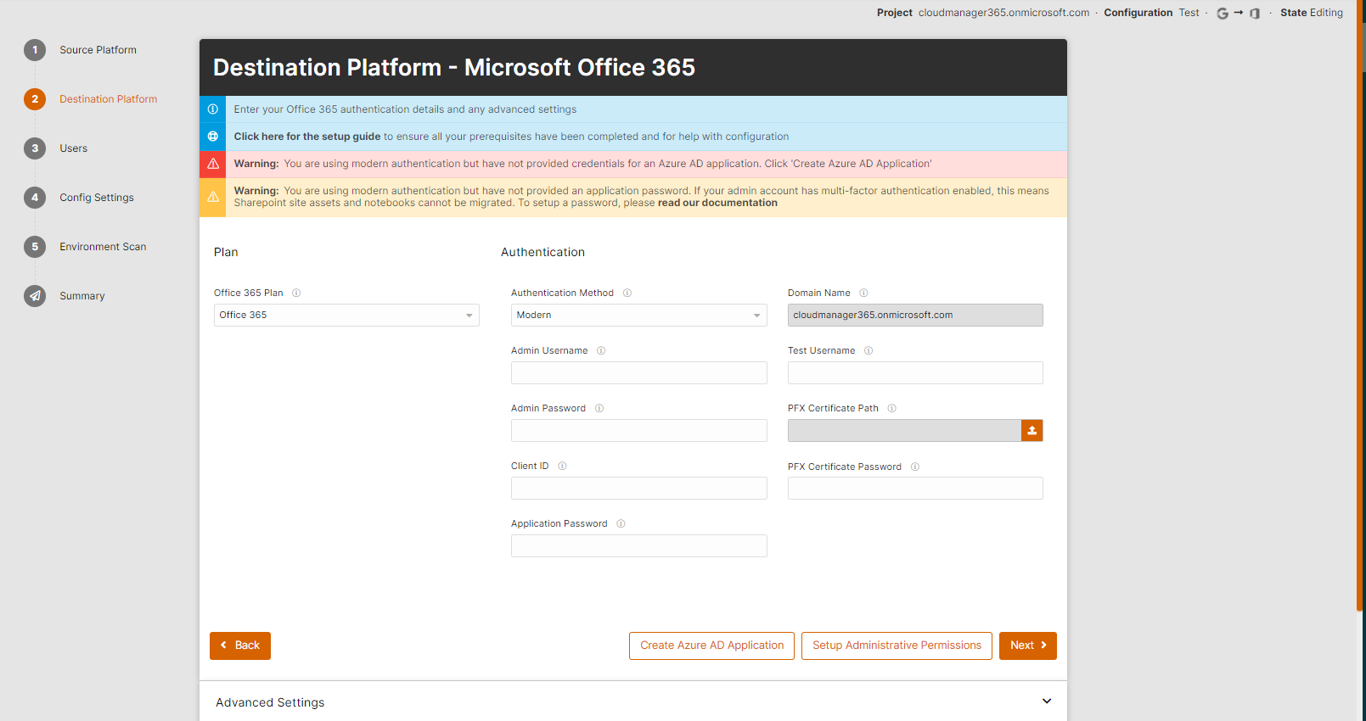Image resolution: width=1366 pixels, height=721 pixels.
Task: Click the step 2 Destination Platform circle icon
Action: (x=35, y=99)
